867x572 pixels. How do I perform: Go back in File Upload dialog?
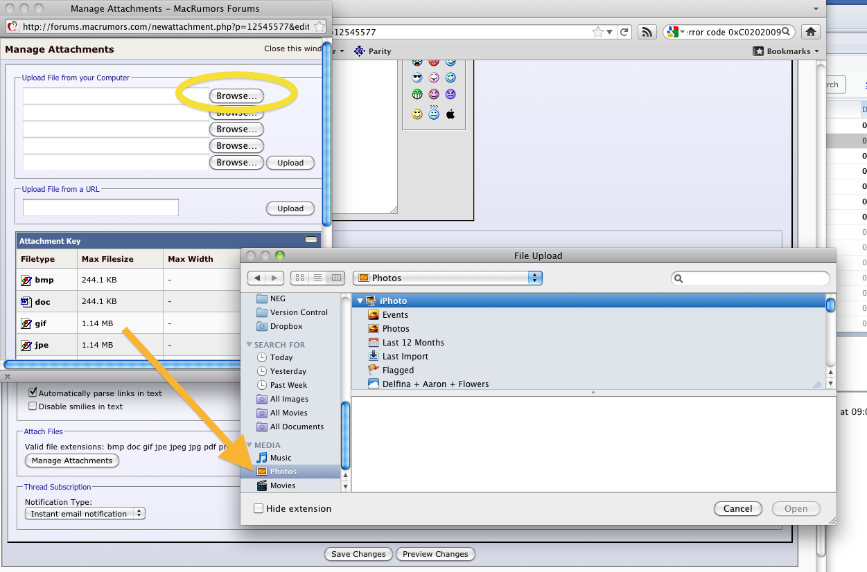pyautogui.click(x=257, y=278)
